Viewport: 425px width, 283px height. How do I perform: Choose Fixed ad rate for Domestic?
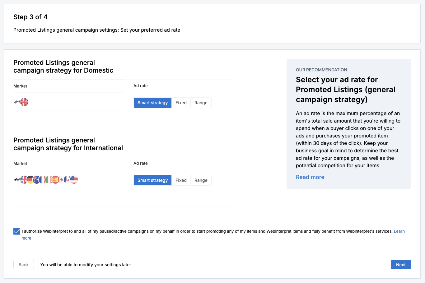[181, 103]
